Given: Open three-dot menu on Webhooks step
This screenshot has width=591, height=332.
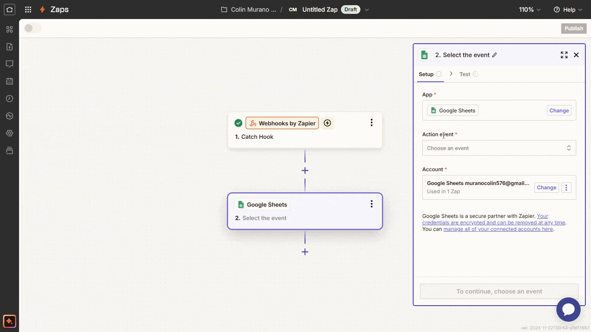Looking at the screenshot, I should (x=371, y=123).
